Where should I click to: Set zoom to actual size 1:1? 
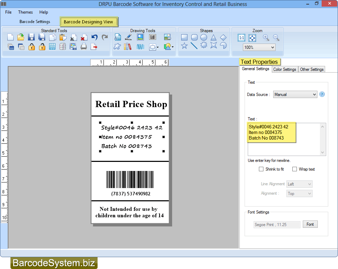[x=241, y=38]
